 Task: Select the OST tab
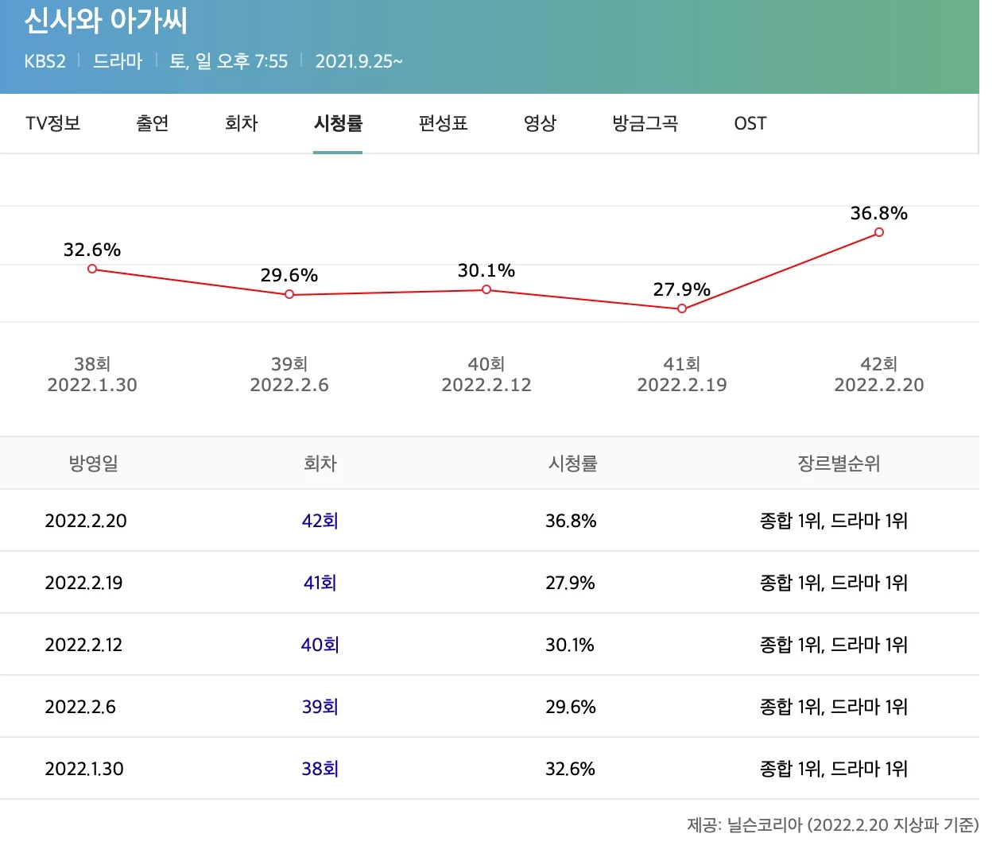pyautogui.click(x=749, y=123)
